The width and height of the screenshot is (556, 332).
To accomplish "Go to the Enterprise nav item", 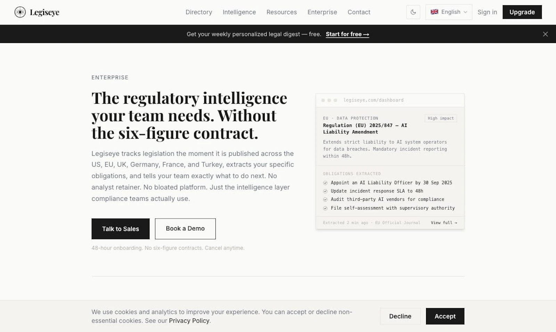I will pos(322,12).
